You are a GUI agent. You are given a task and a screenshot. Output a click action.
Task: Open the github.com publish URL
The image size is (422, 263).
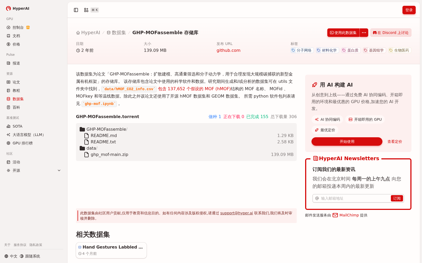[x=228, y=50]
